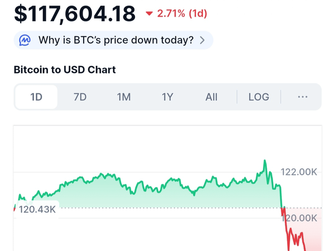Select the 1D chart range tab
The image size is (335, 251).
click(36, 97)
